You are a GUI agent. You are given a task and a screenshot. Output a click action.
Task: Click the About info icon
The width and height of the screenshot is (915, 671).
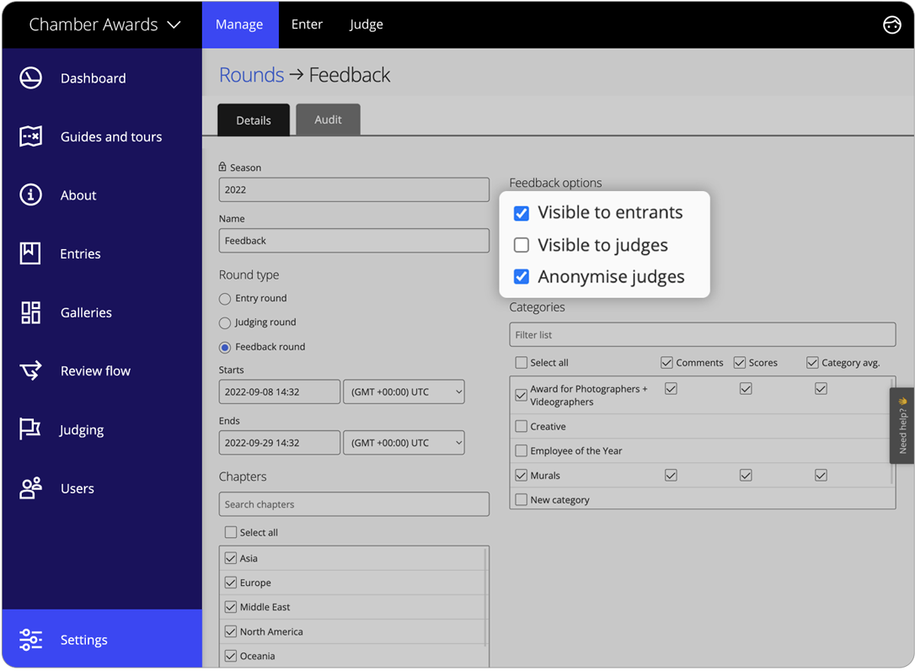tap(31, 195)
